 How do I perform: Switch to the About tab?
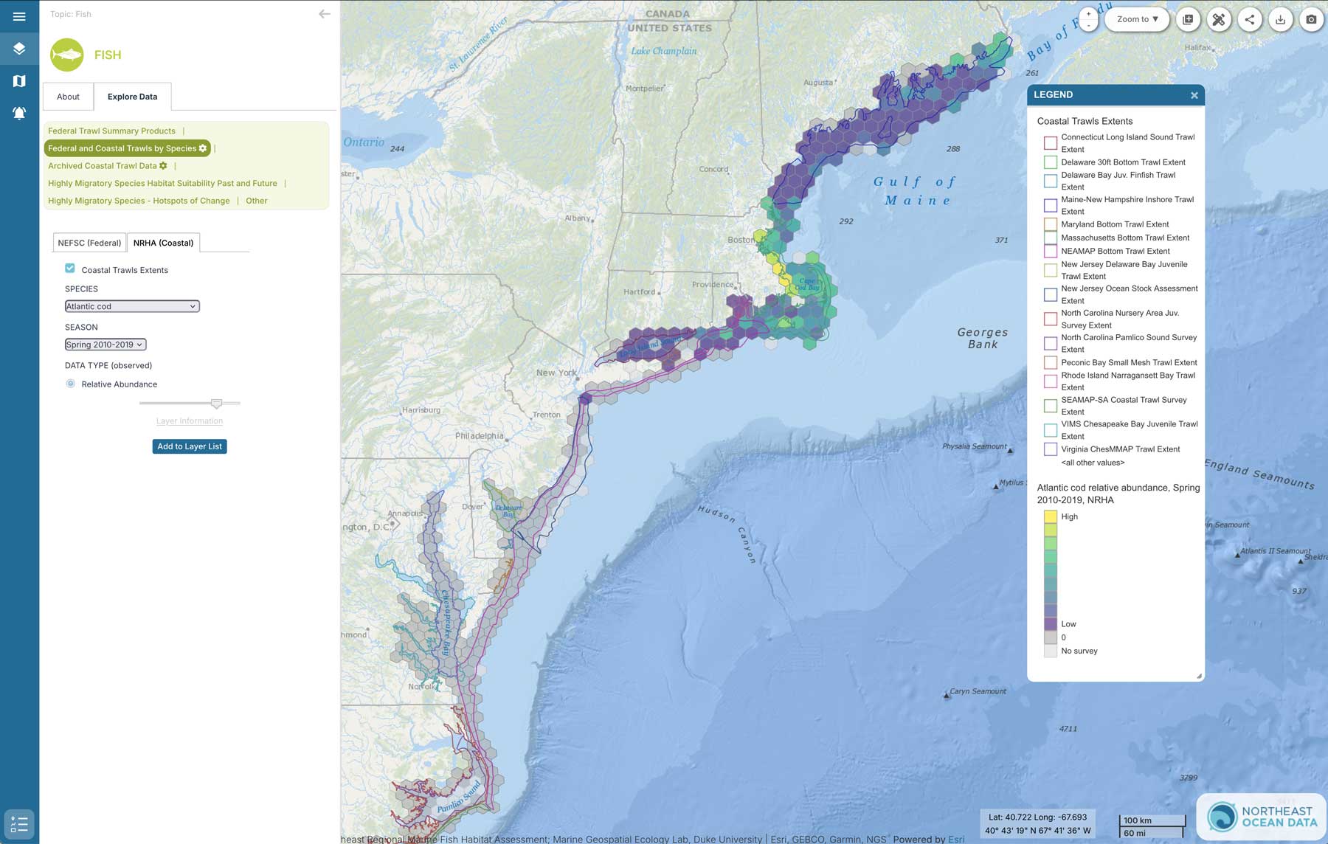68,97
